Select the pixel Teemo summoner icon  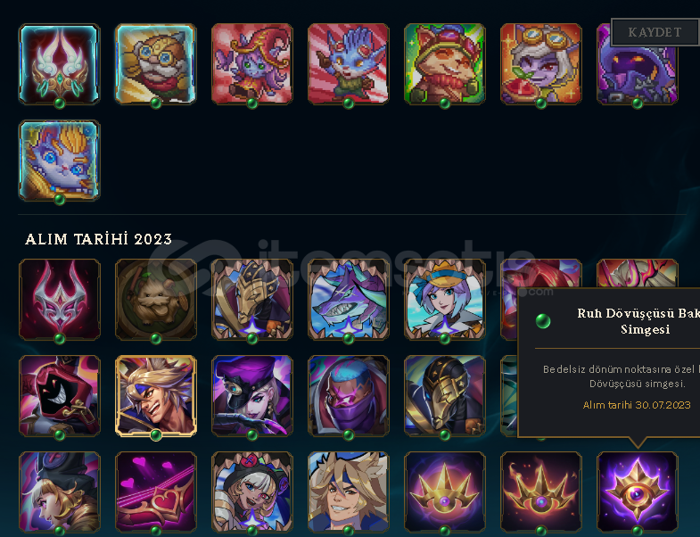coord(445,64)
